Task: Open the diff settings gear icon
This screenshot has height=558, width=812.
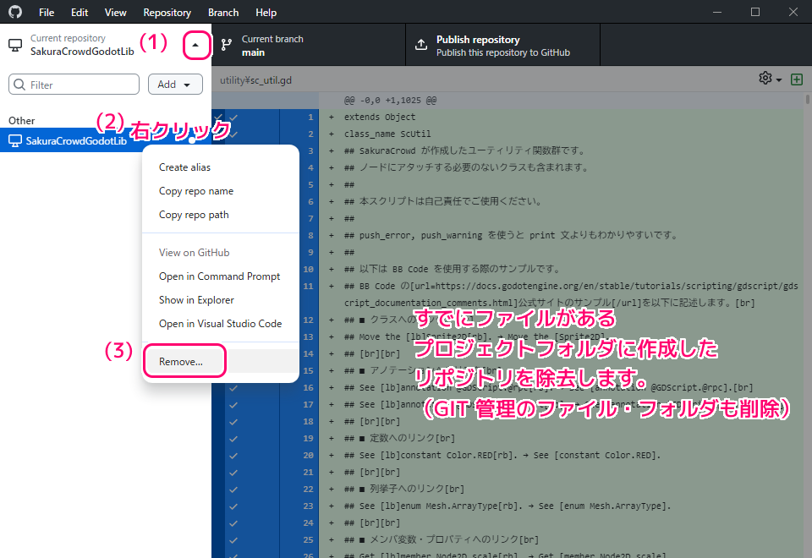Action: [x=765, y=78]
